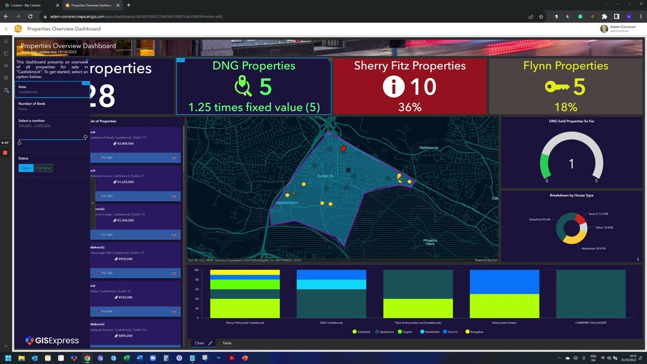Screen dimensions: 647x364
Task: Bookmark this page with the star icon
Action: [x=541, y=17]
